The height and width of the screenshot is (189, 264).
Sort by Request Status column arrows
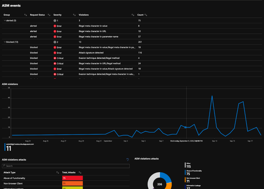pos(49,15)
